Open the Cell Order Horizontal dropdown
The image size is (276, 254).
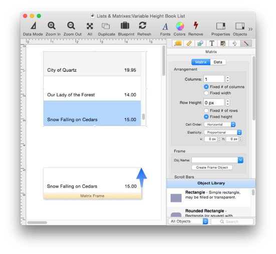[220, 124]
